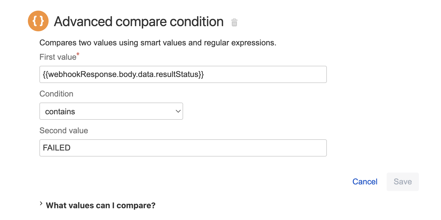Image resolution: width=441 pixels, height=220 pixels.
Task: Click the red required asterisk by First value
Action: point(78,54)
